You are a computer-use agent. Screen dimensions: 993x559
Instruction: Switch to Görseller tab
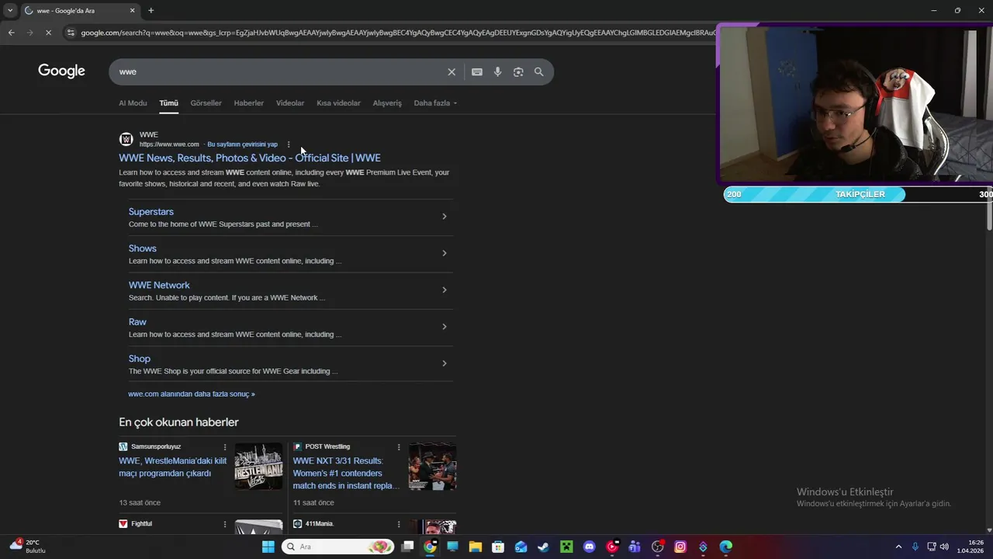[x=206, y=102]
